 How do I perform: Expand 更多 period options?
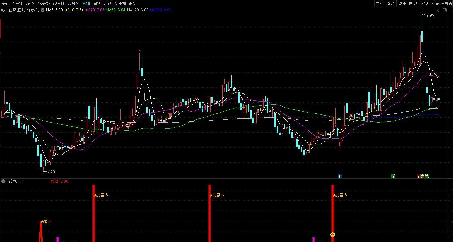click(x=134, y=4)
